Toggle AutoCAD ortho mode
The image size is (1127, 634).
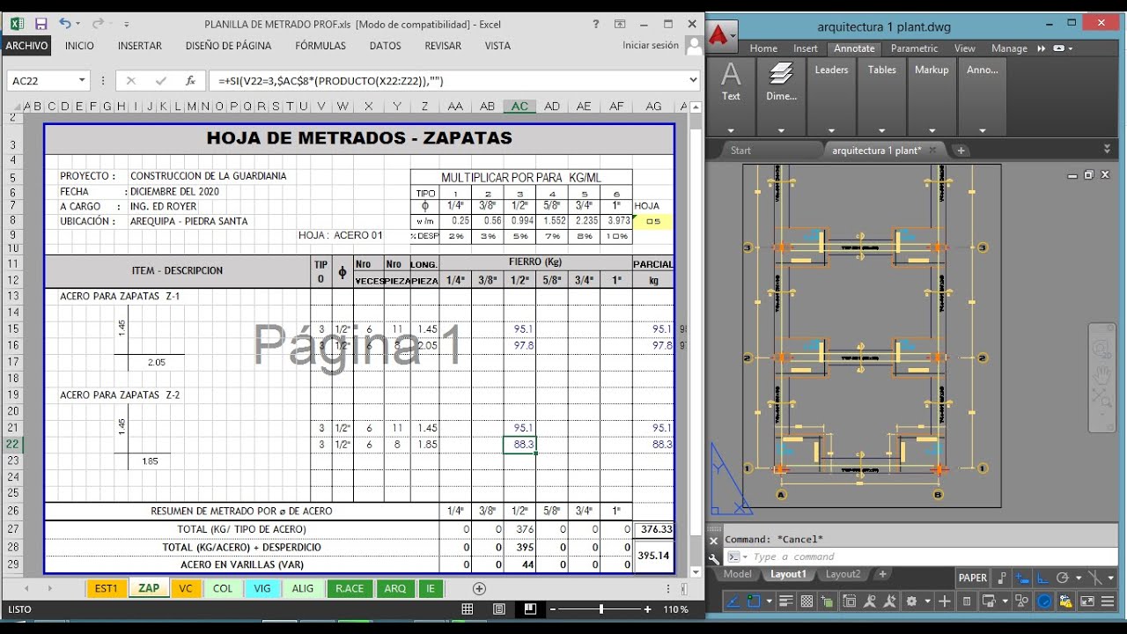(x=1042, y=578)
